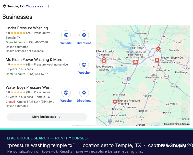The width and height of the screenshot is (193, 155).
Task: Click Mr. Klean's 4.9 star rating
Action: [x=16, y=64]
